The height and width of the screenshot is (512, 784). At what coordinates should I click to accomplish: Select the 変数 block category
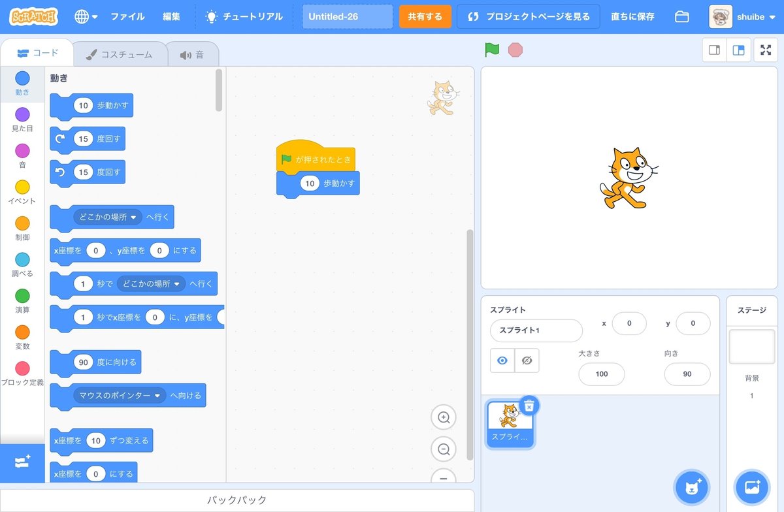pyautogui.click(x=22, y=338)
